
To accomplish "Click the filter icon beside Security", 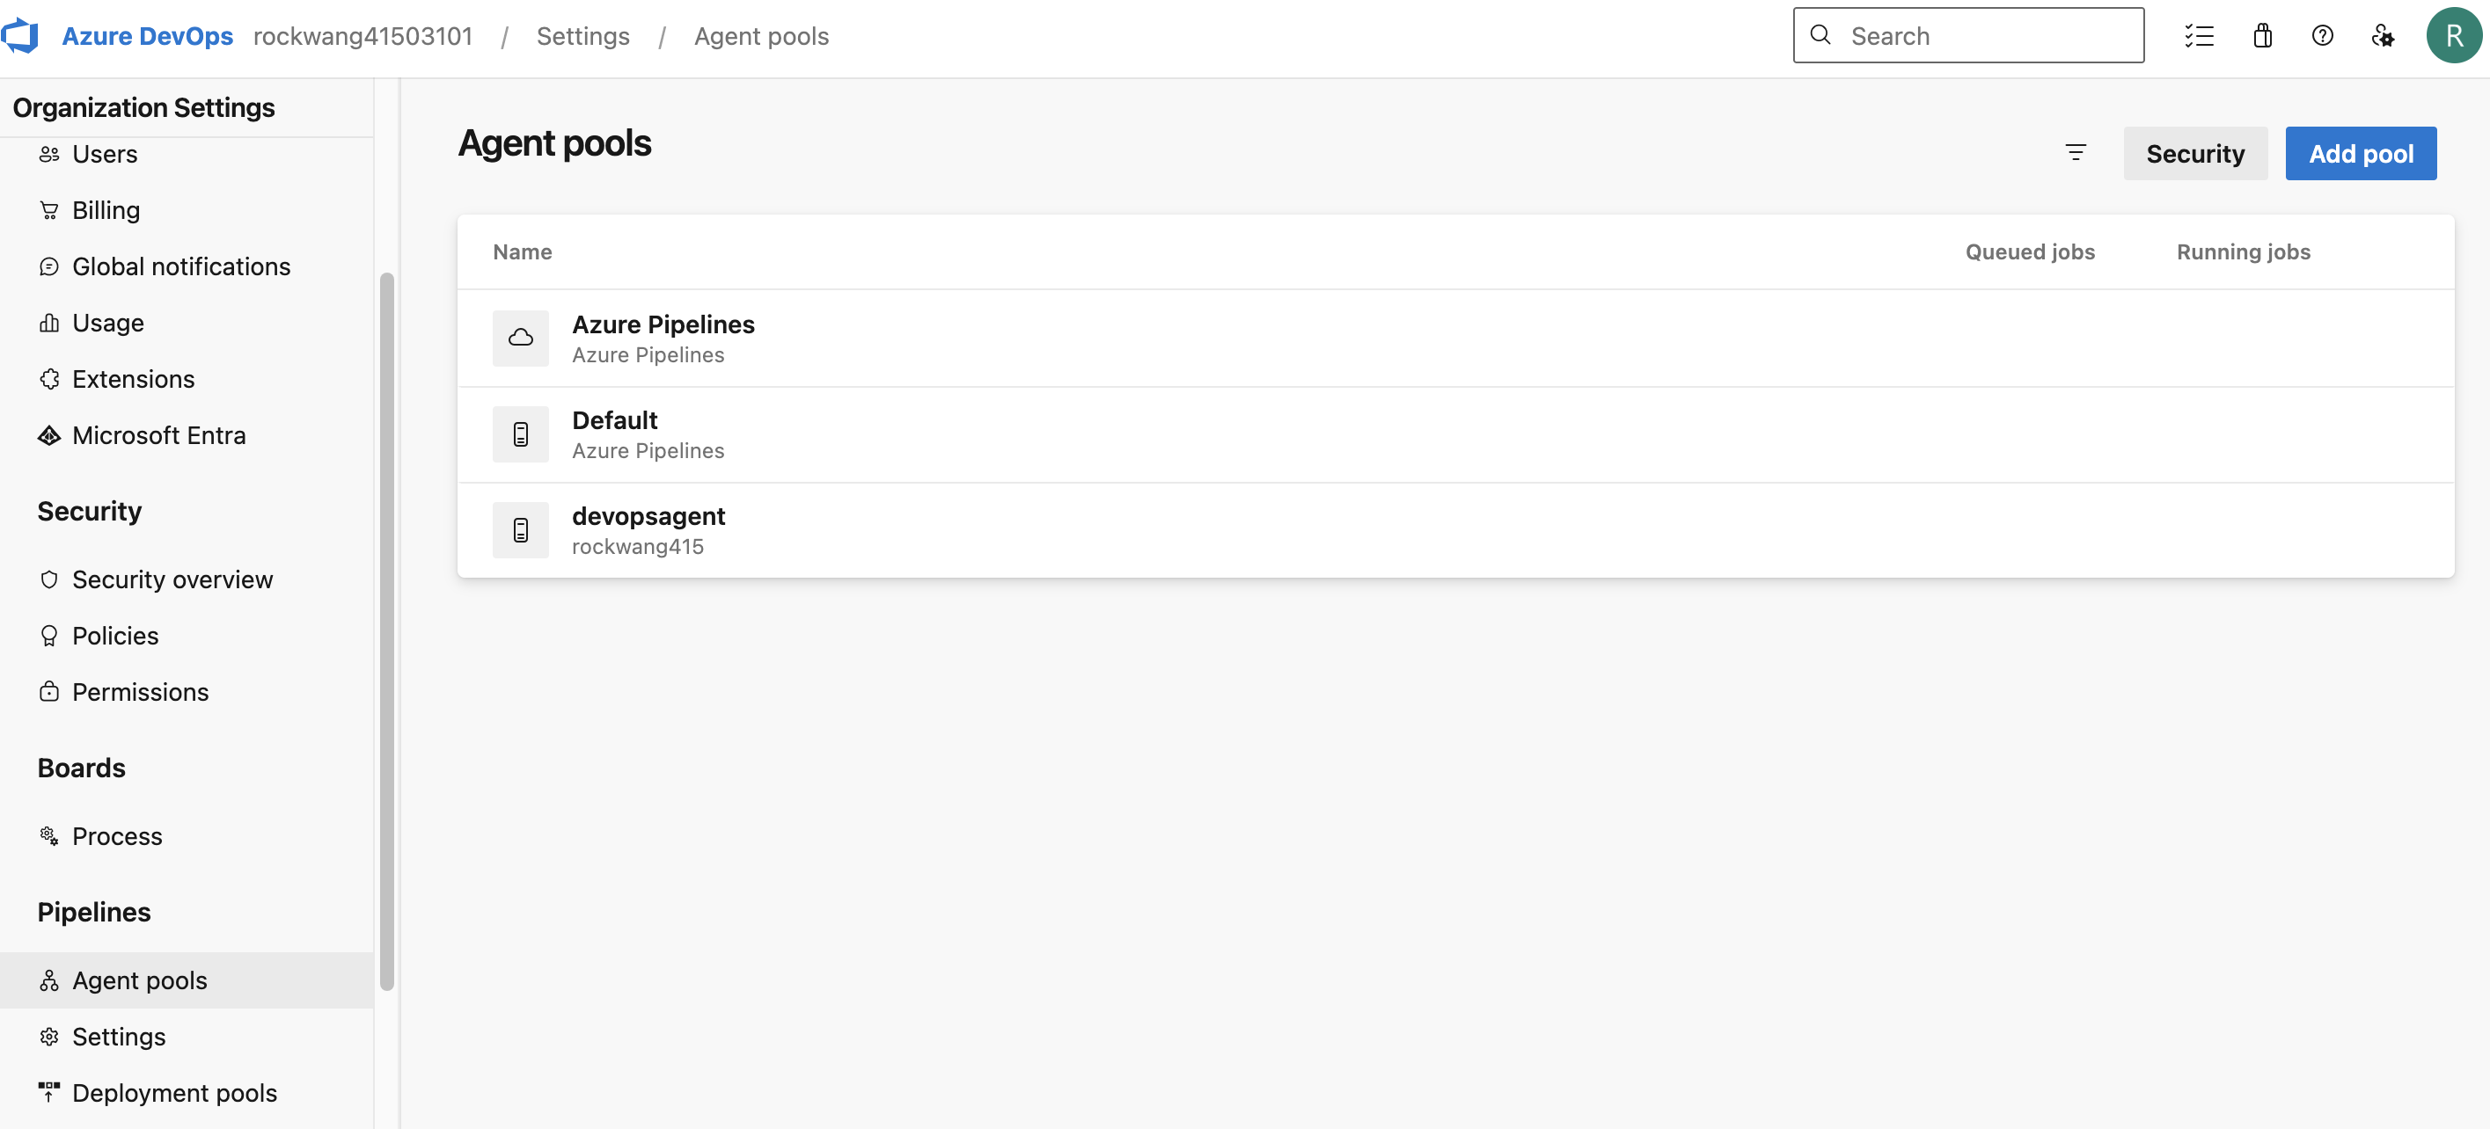I will coord(2076,153).
